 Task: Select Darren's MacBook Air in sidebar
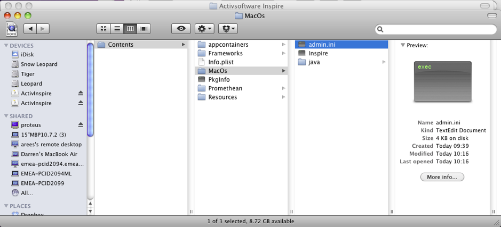click(x=47, y=154)
